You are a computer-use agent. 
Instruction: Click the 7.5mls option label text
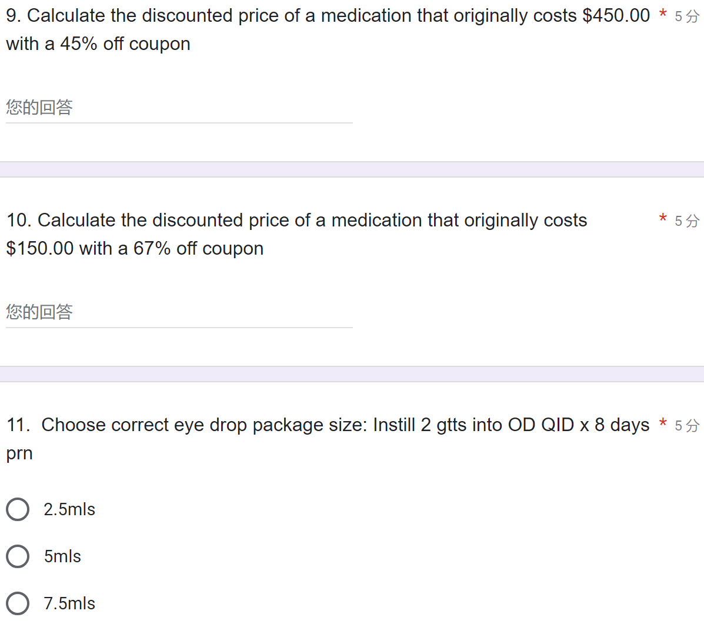point(69,603)
